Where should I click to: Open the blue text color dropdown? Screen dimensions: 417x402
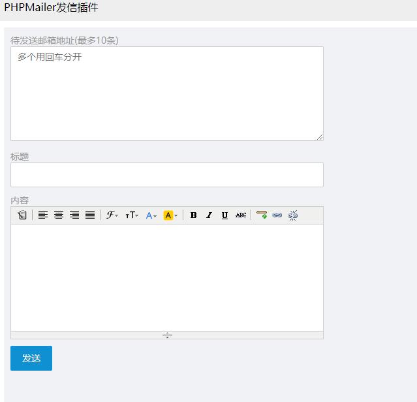pyautogui.click(x=151, y=215)
